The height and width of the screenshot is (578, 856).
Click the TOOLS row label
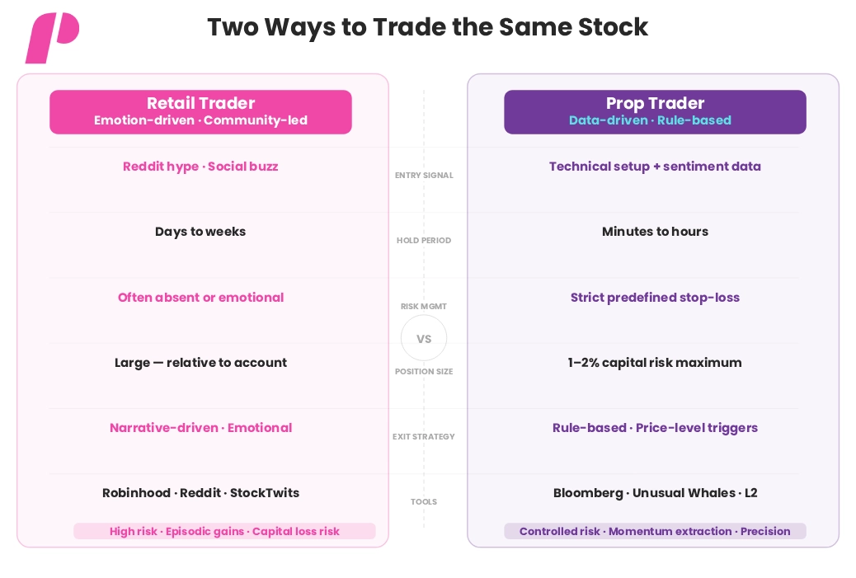click(424, 501)
